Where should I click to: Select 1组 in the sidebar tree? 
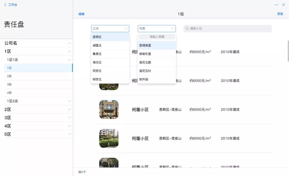(38, 68)
